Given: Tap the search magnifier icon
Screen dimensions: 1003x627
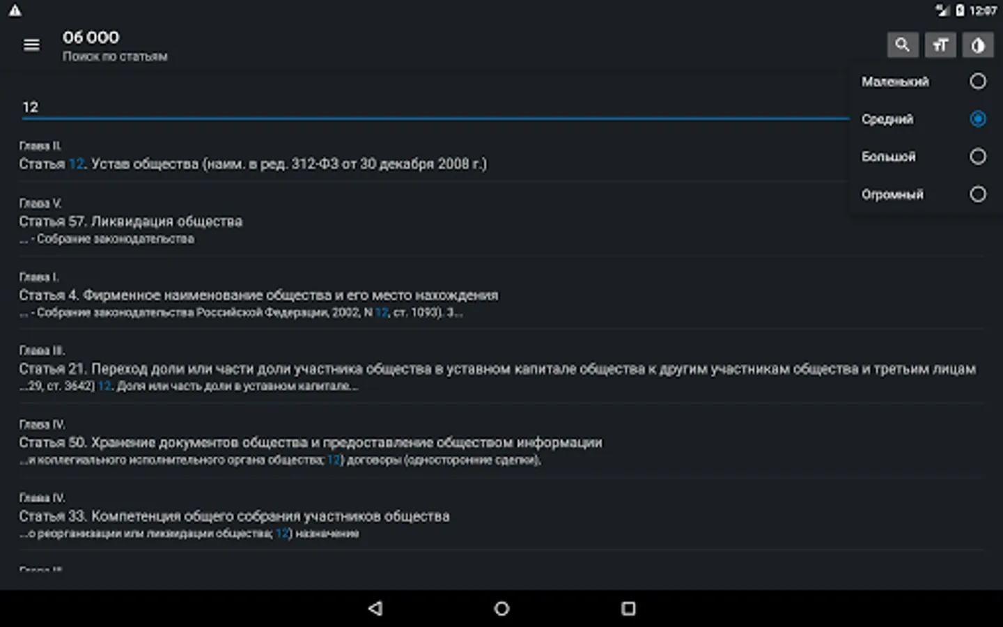Looking at the screenshot, I should pos(903,45).
